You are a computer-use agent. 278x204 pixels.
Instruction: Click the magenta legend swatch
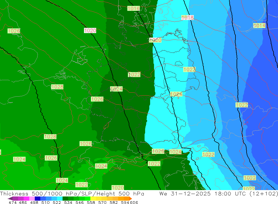[x=26, y=198]
